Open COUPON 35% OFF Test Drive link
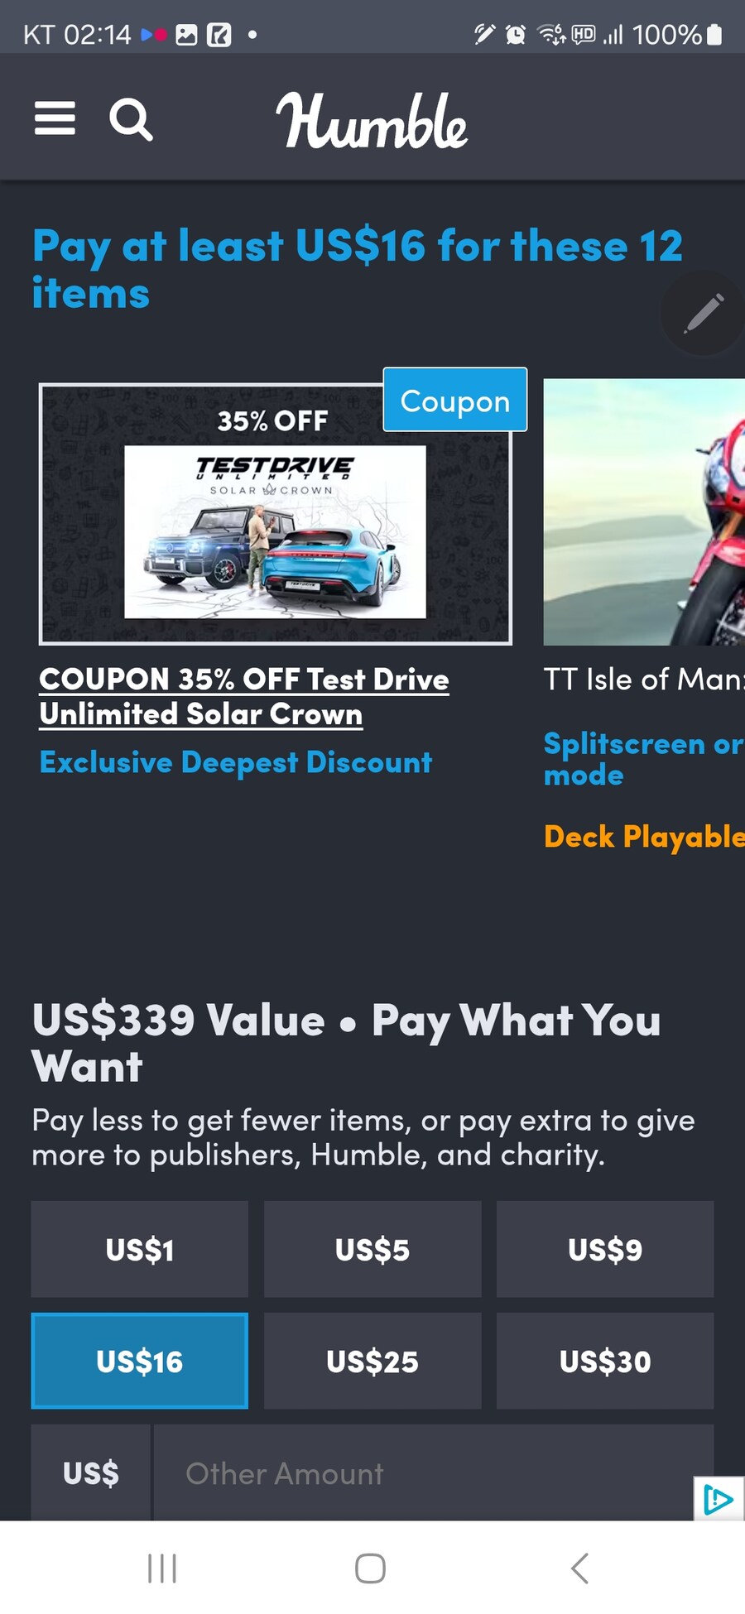 (244, 697)
